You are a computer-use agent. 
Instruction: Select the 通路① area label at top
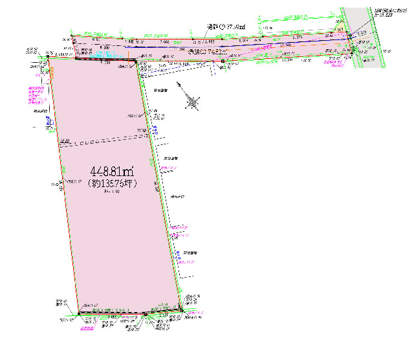[225, 26]
